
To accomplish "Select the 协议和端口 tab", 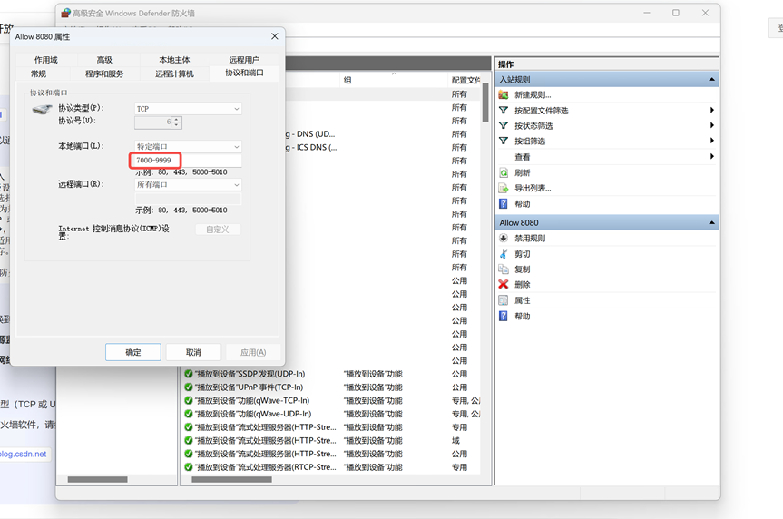I will click(x=244, y=73).
